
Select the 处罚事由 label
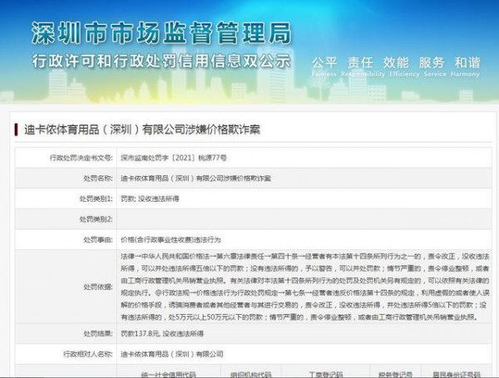click(x=97, y=240)
